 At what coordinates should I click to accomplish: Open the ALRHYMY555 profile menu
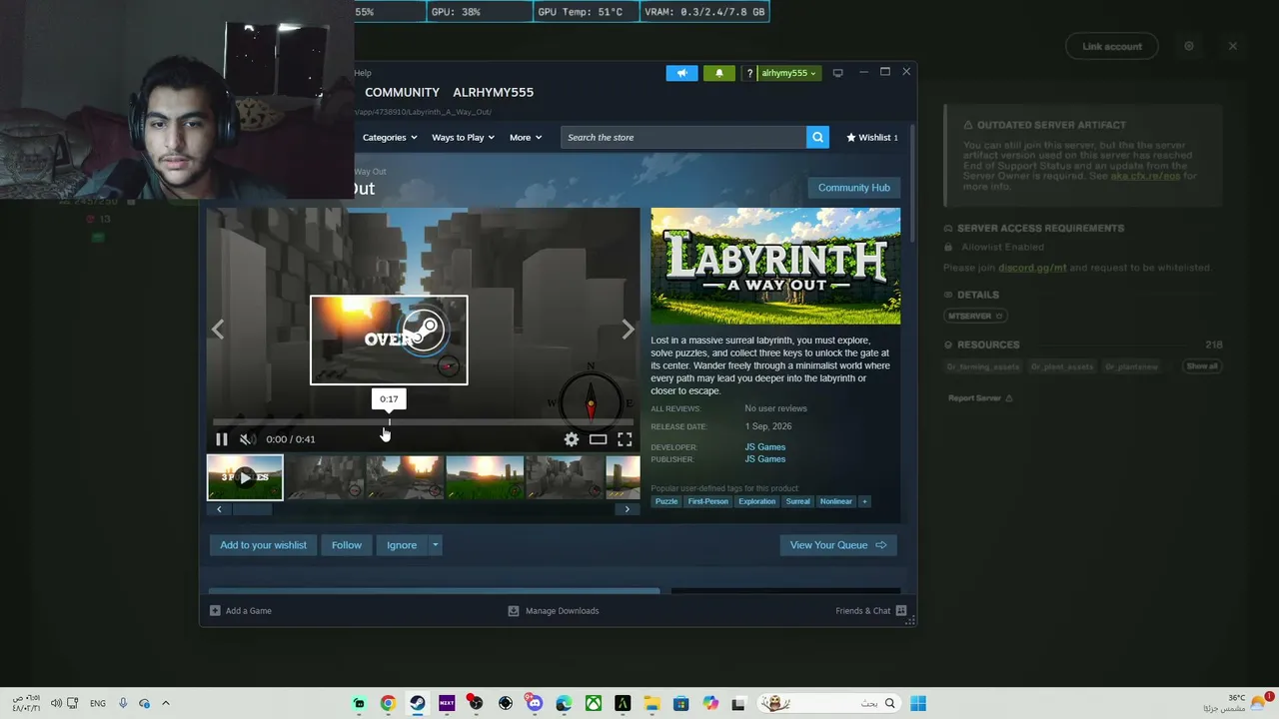pos(494,92)
